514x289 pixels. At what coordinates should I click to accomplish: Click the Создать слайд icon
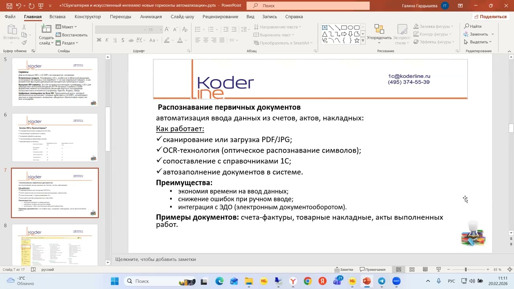[x=46, y=29]
